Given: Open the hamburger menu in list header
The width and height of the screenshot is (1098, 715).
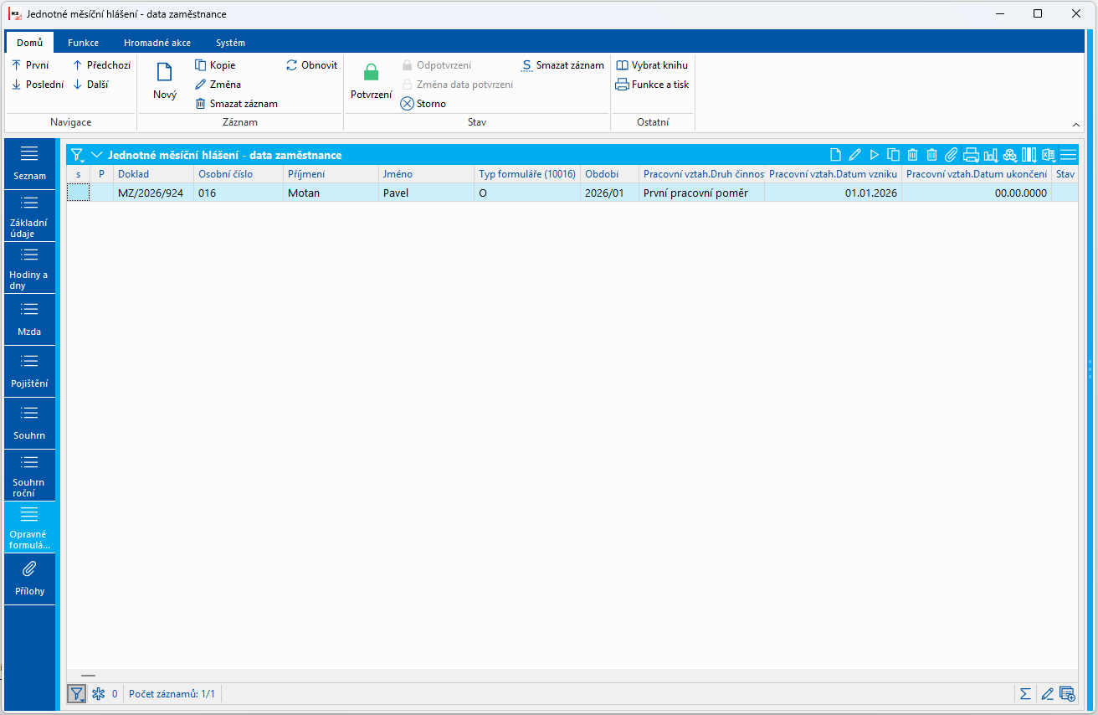Looking at the screenshot, I should point(1068,155).
